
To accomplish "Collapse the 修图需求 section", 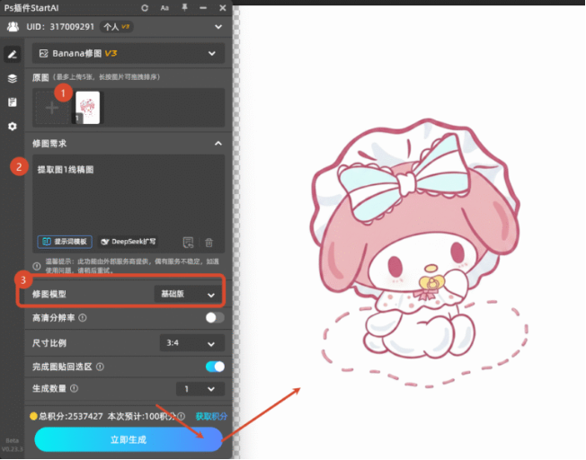I will point(218,144).
